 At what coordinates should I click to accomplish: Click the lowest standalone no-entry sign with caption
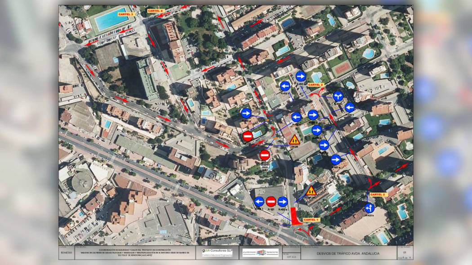[265, 155]
